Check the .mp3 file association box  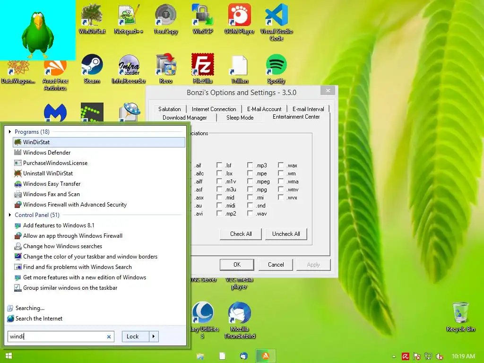click(x=250, y=165)
